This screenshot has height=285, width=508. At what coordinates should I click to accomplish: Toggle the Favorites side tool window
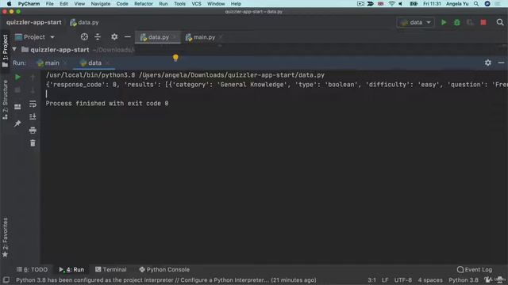click(5, 237)
